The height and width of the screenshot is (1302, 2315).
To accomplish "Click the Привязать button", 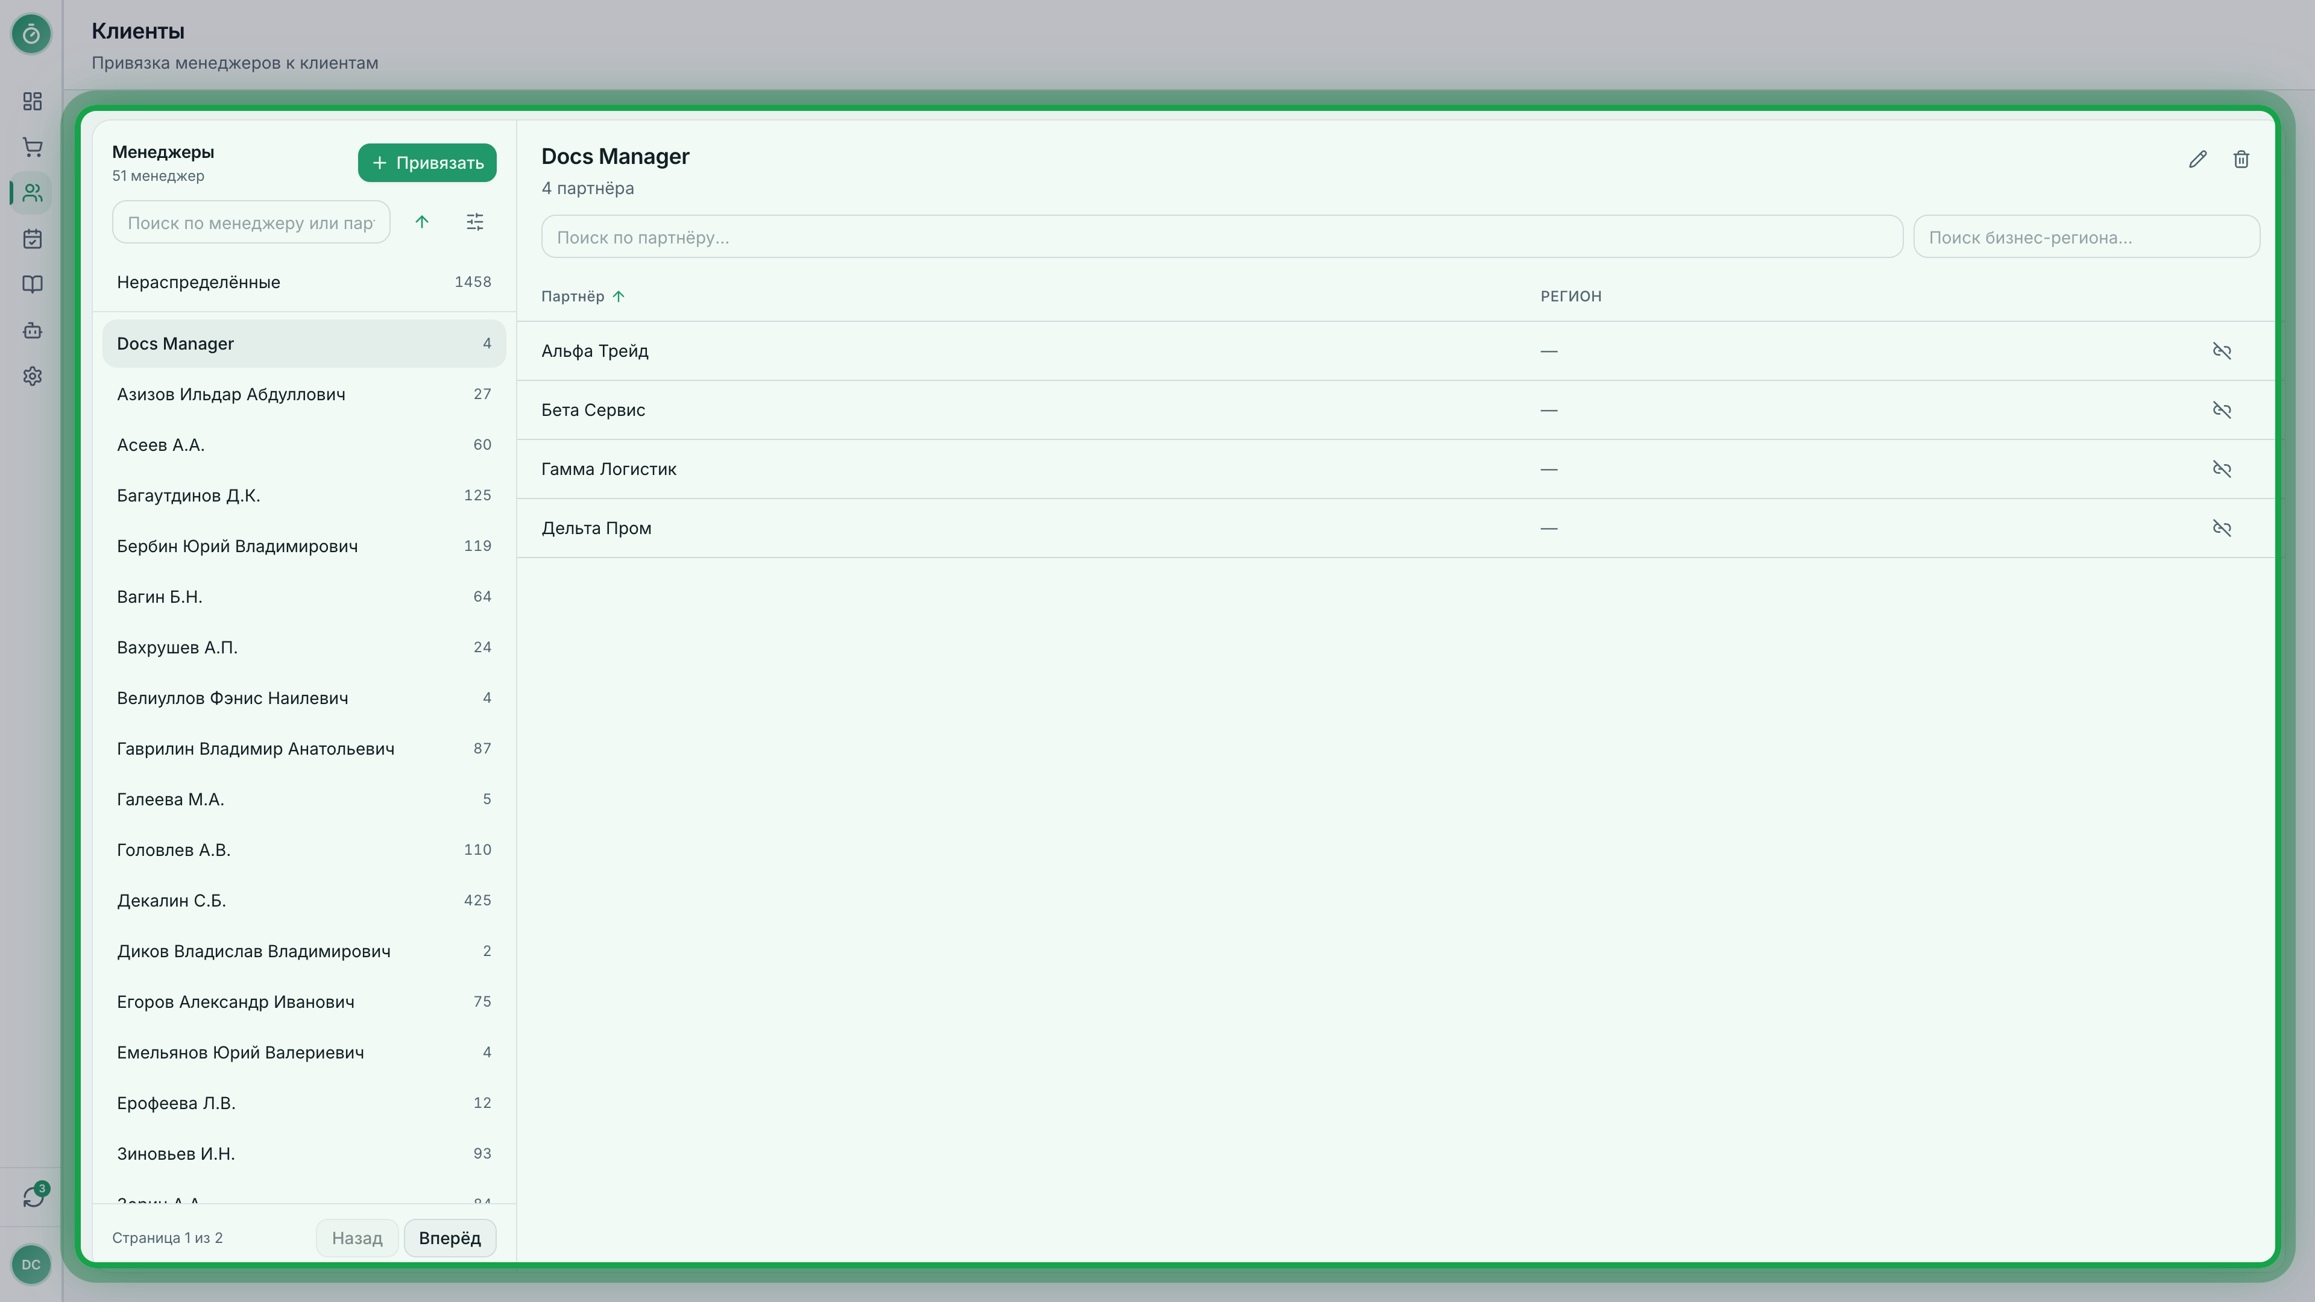I will [427, 163].
